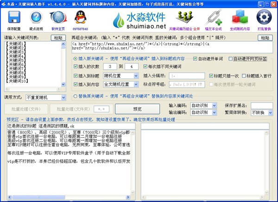Click keyword list scroll down arrow
Screen dimensions: 278x202
(x=63, y=85)
